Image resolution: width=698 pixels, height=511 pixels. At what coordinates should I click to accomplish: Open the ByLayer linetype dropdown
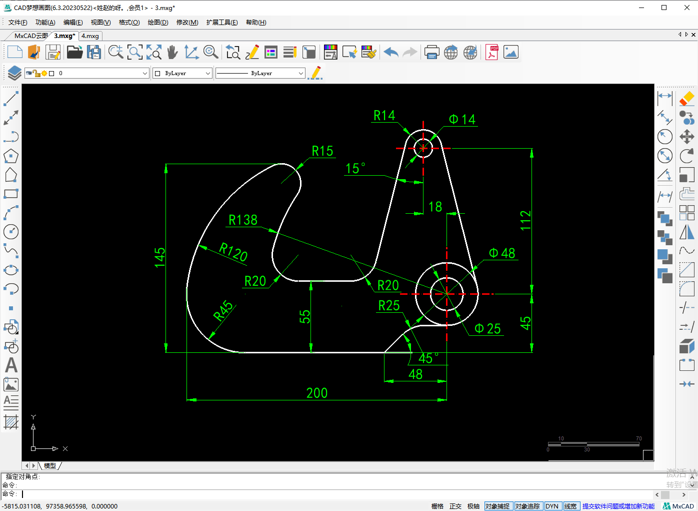pyautogui.click(x=260, y=73)
